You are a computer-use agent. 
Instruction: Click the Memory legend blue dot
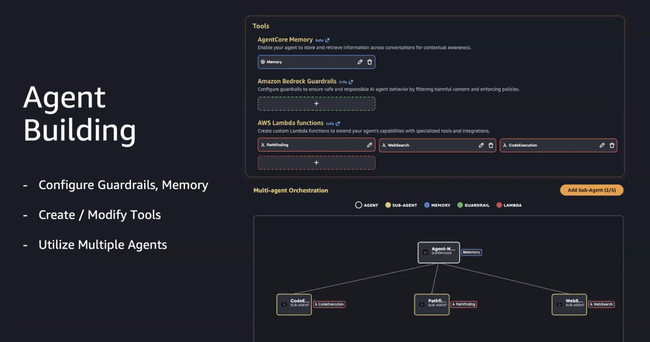point(427,205)
